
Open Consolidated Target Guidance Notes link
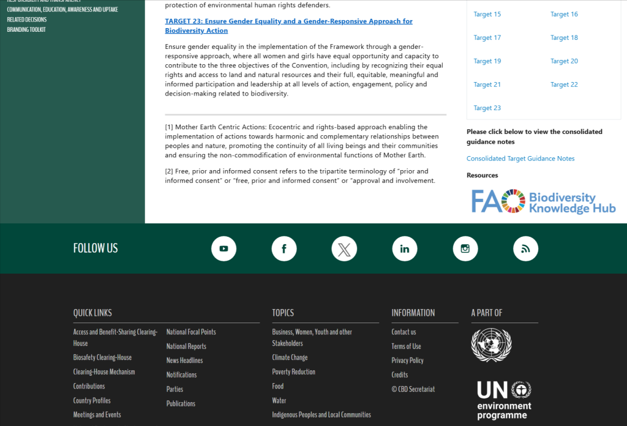point(520,159)
